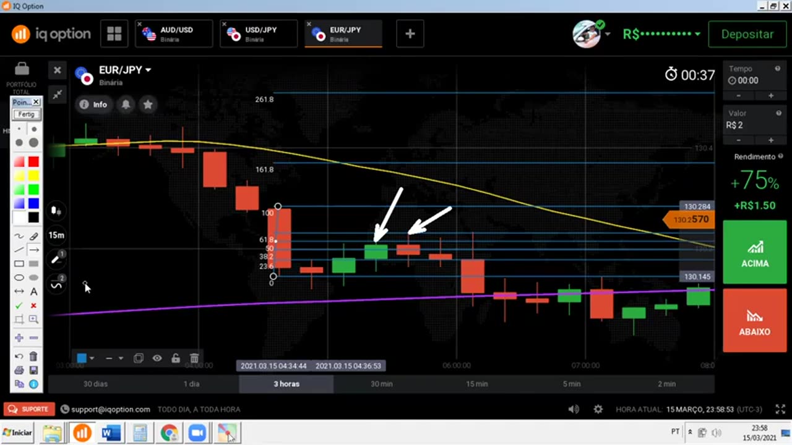Add EUR/JPY to favorites star
Viewport: 792px width, 445px height.
[x=148, y=104]
